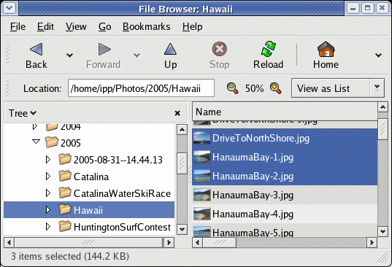Select Catalina in the tree
The width and height of the screenshot is (392, 267).
(x=91, y=177)
